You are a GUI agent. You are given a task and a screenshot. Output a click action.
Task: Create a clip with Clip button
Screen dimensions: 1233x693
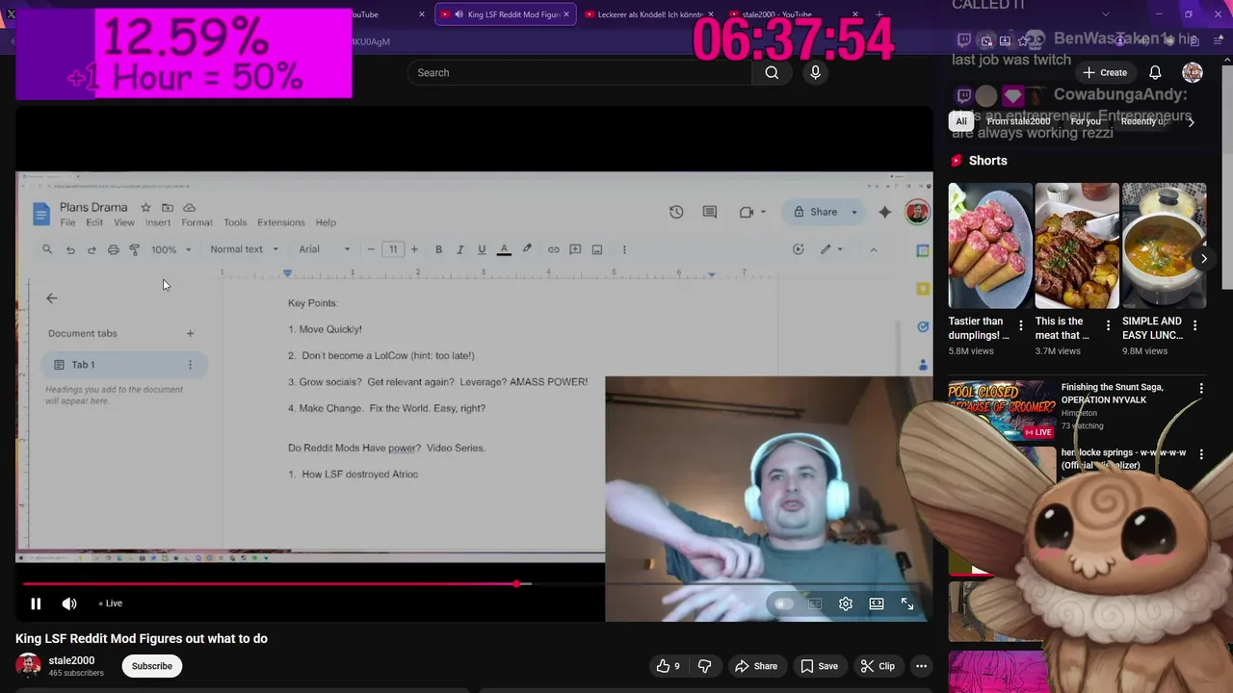(878, 666)
